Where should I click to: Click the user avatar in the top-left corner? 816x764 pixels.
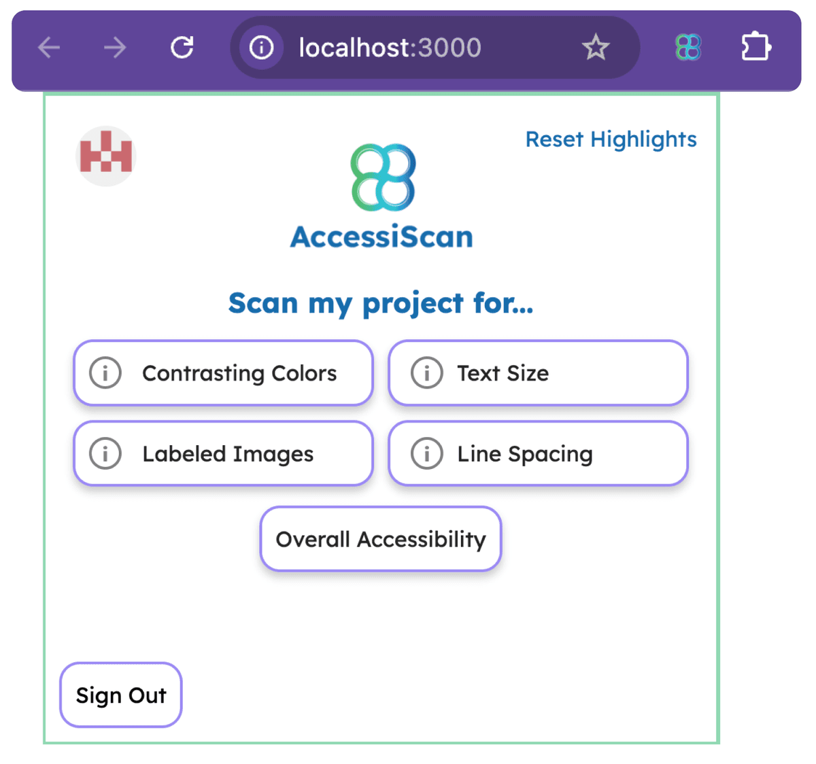click(x=106, y=156)
